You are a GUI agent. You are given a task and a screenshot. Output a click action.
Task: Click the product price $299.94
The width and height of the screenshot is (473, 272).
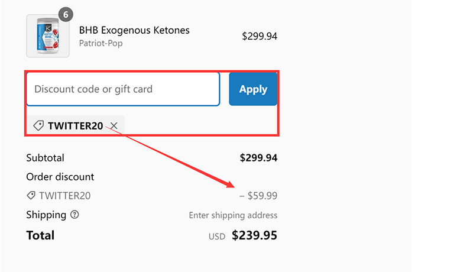(x=259, y=36)
